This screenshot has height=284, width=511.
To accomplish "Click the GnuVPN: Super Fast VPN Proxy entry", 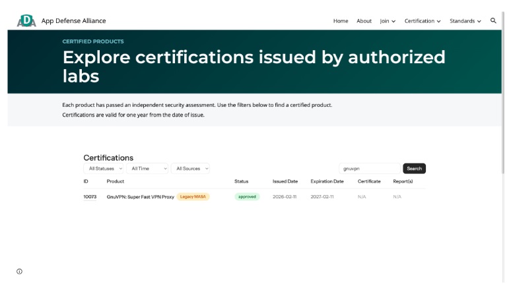I will click(141, 197).
